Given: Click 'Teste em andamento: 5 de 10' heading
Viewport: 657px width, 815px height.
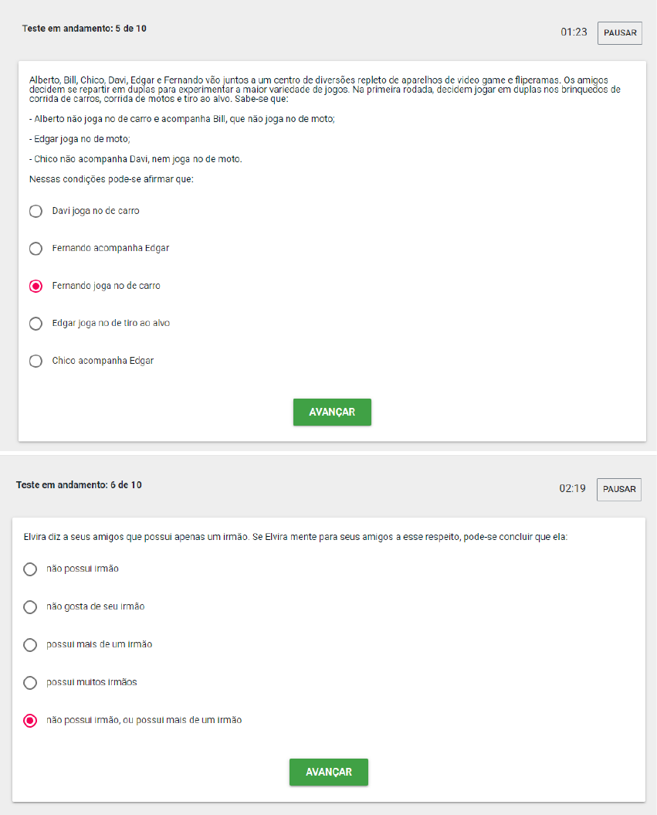Looking at the screenshot, I should point(84,29).
